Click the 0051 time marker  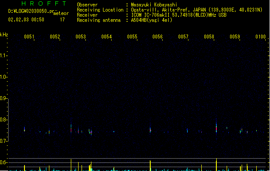tap(29, 37)
